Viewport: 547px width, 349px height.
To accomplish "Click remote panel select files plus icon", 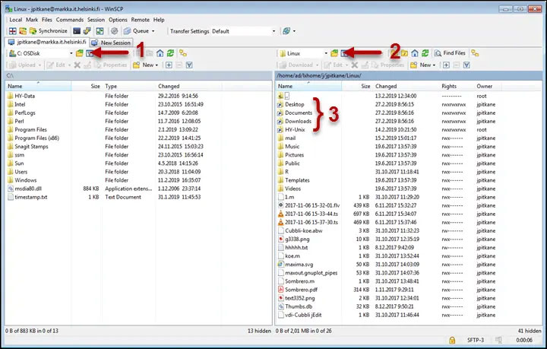I will tap(446, 65).
